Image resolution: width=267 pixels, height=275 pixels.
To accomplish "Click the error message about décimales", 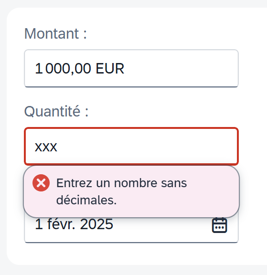I will coord(121,191).
